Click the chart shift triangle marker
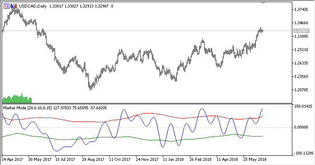 [263, 3]
